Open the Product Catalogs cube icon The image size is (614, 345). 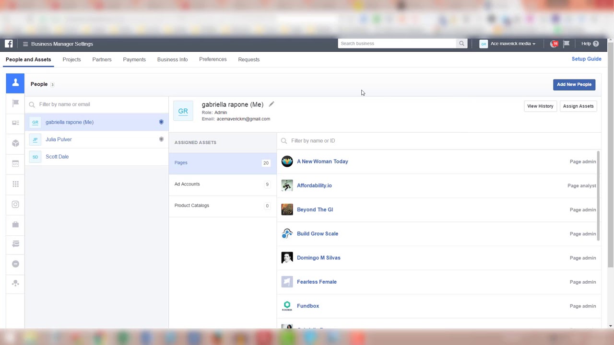(15, 143)
